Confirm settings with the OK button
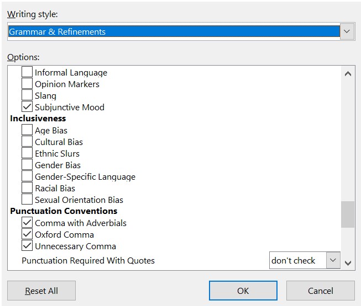This screenshot has width=361, height=306. tap(243, 291)
